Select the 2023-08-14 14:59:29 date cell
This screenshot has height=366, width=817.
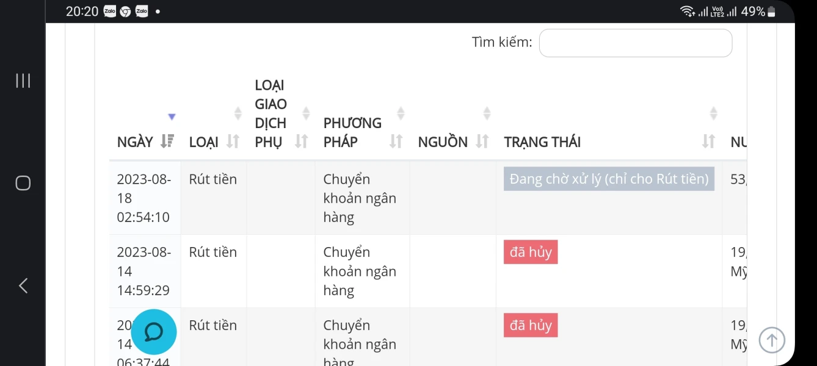tap(144, 271)
